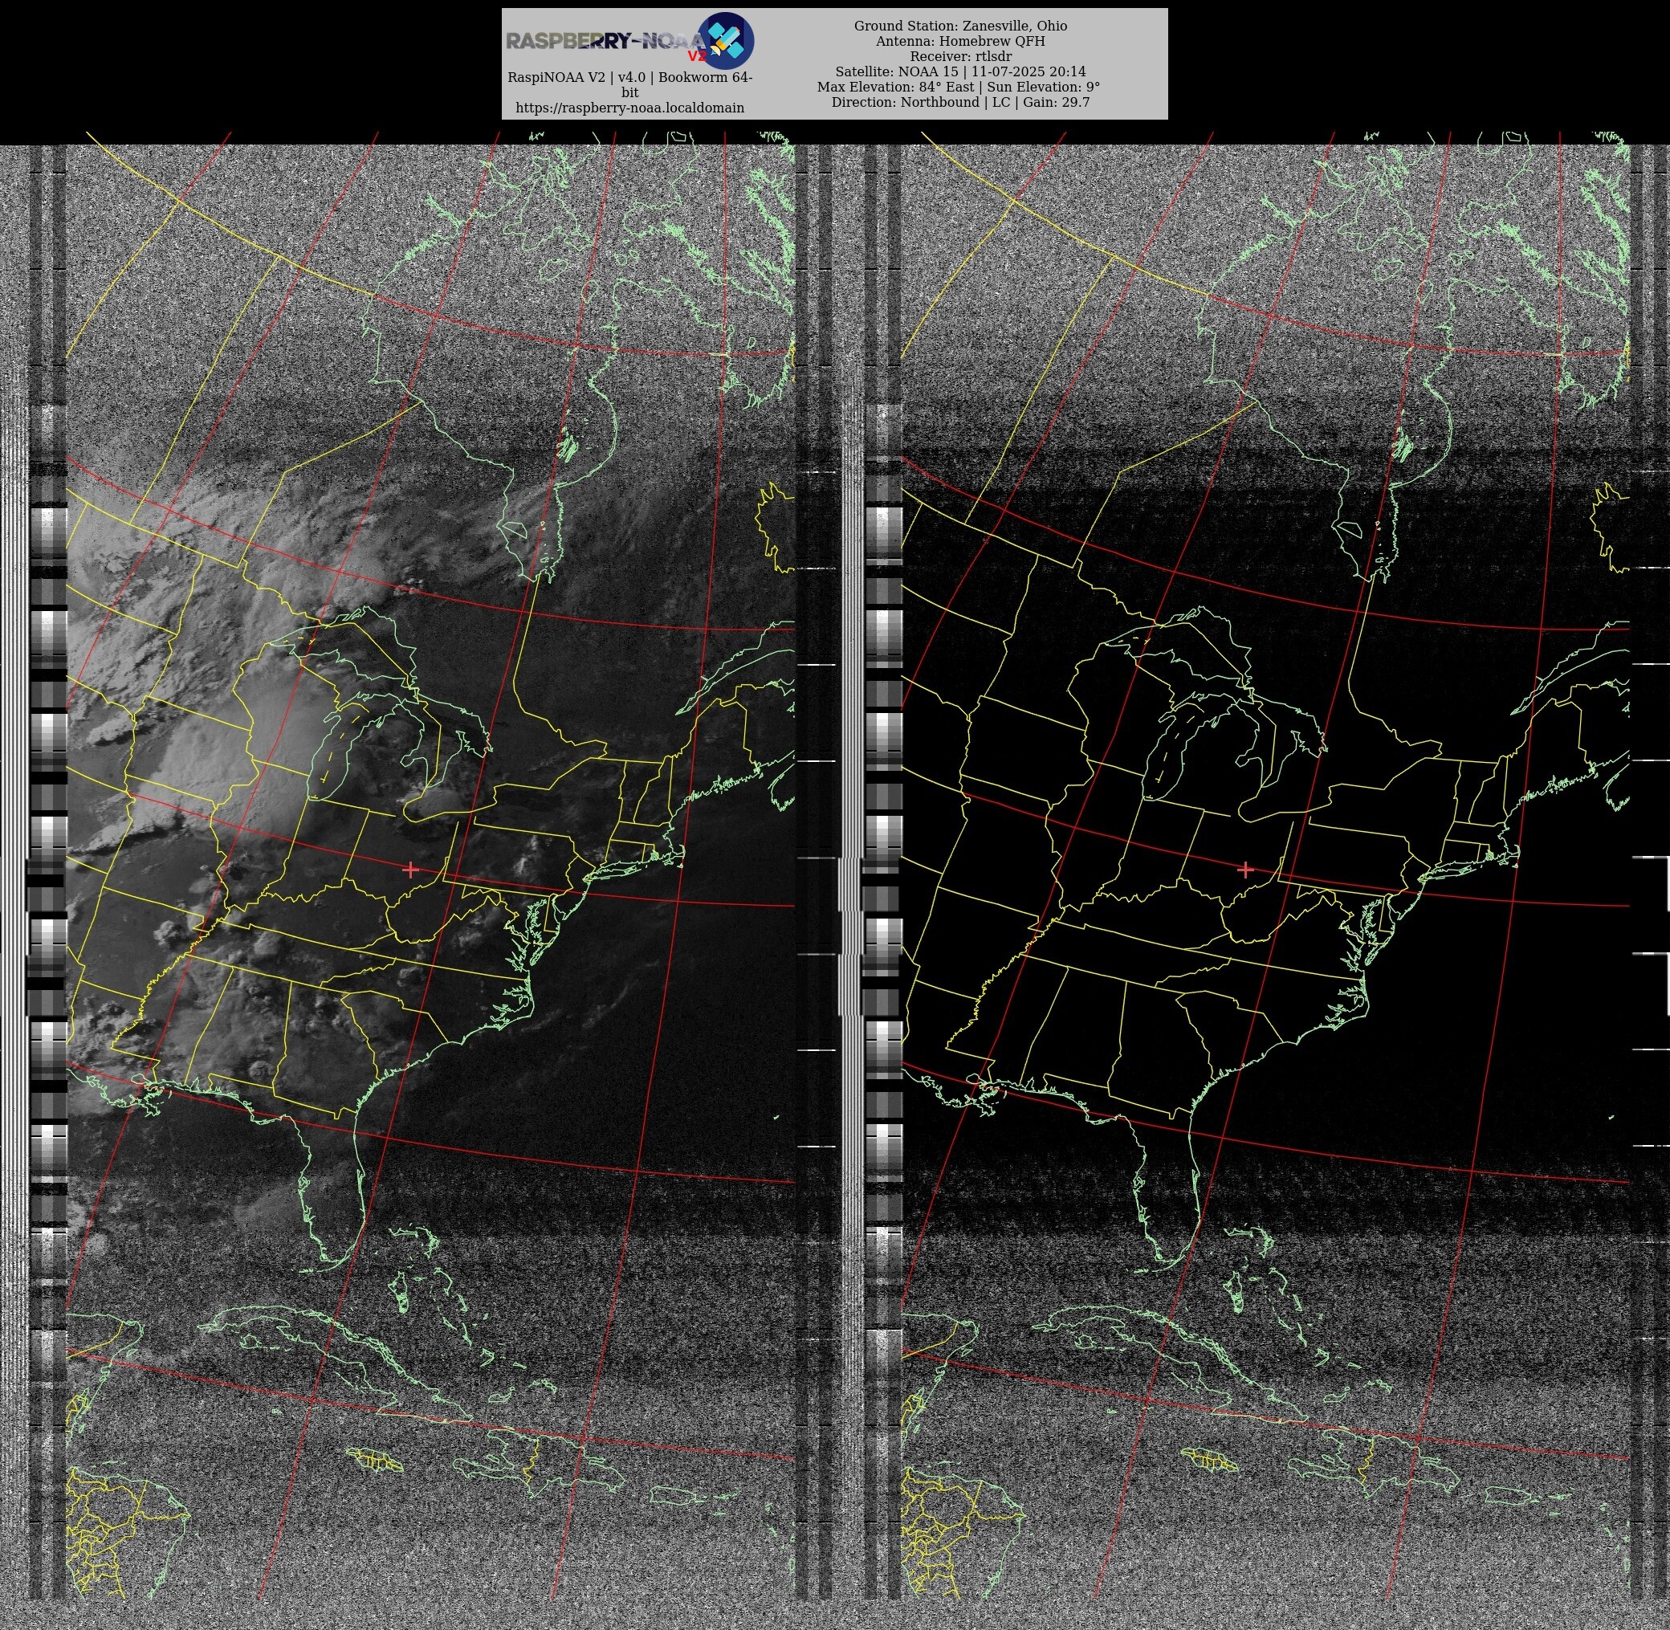Click the Satellite: NOAA 15 date line

click(x=959, y=72)
